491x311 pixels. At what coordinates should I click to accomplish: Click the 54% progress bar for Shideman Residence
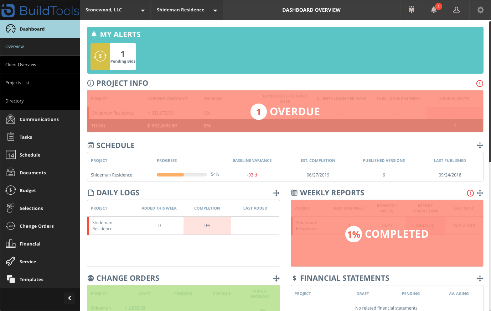[x=181, y=174]
